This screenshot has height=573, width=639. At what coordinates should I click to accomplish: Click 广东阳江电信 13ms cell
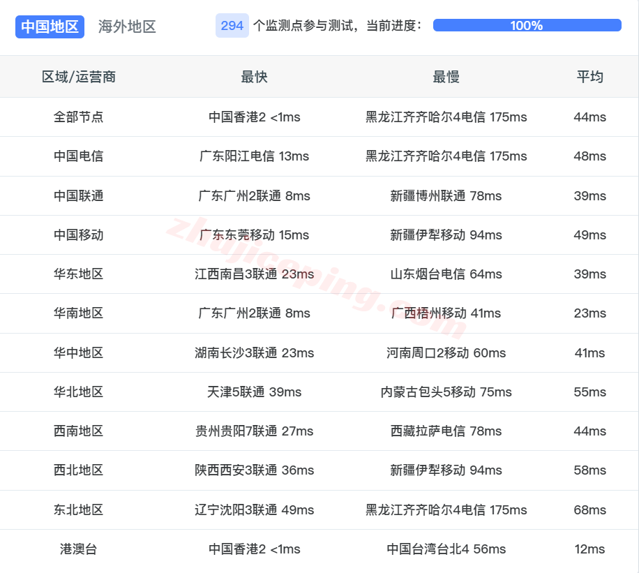click(x=255, y=156)
